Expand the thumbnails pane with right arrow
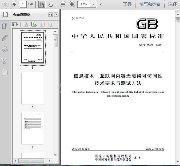Screen dimensions: 180x166 coord(56,15)
